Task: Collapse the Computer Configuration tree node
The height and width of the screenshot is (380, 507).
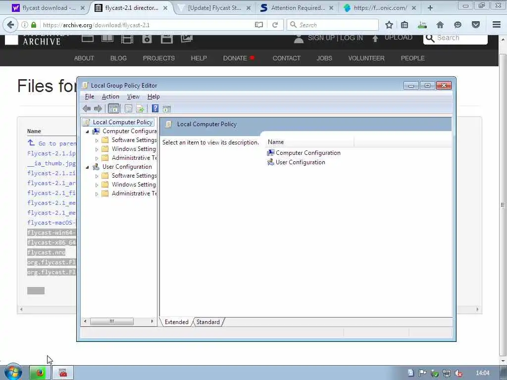Action: click(87, 132)
